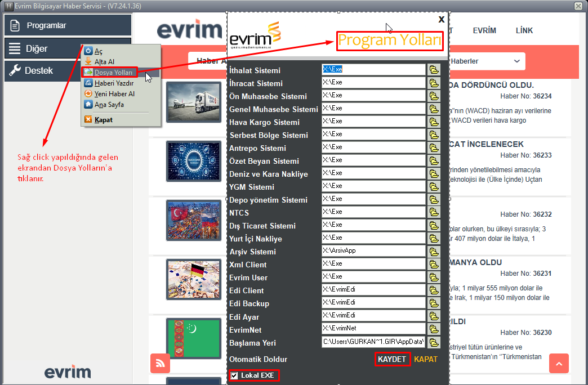Open the Programlar sidebar section

point(68,25)
